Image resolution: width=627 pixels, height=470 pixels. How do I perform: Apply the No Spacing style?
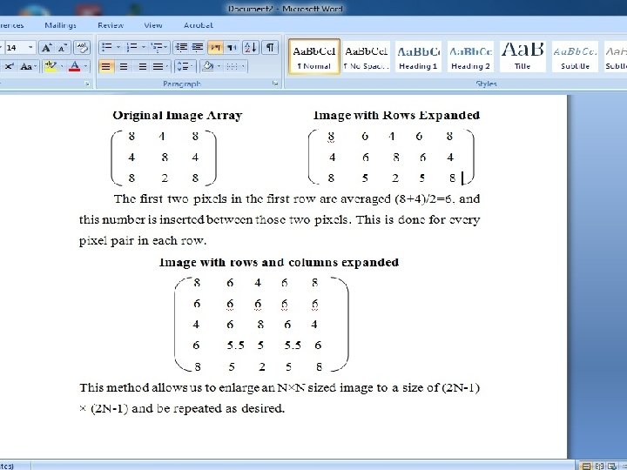coord(367,57)
